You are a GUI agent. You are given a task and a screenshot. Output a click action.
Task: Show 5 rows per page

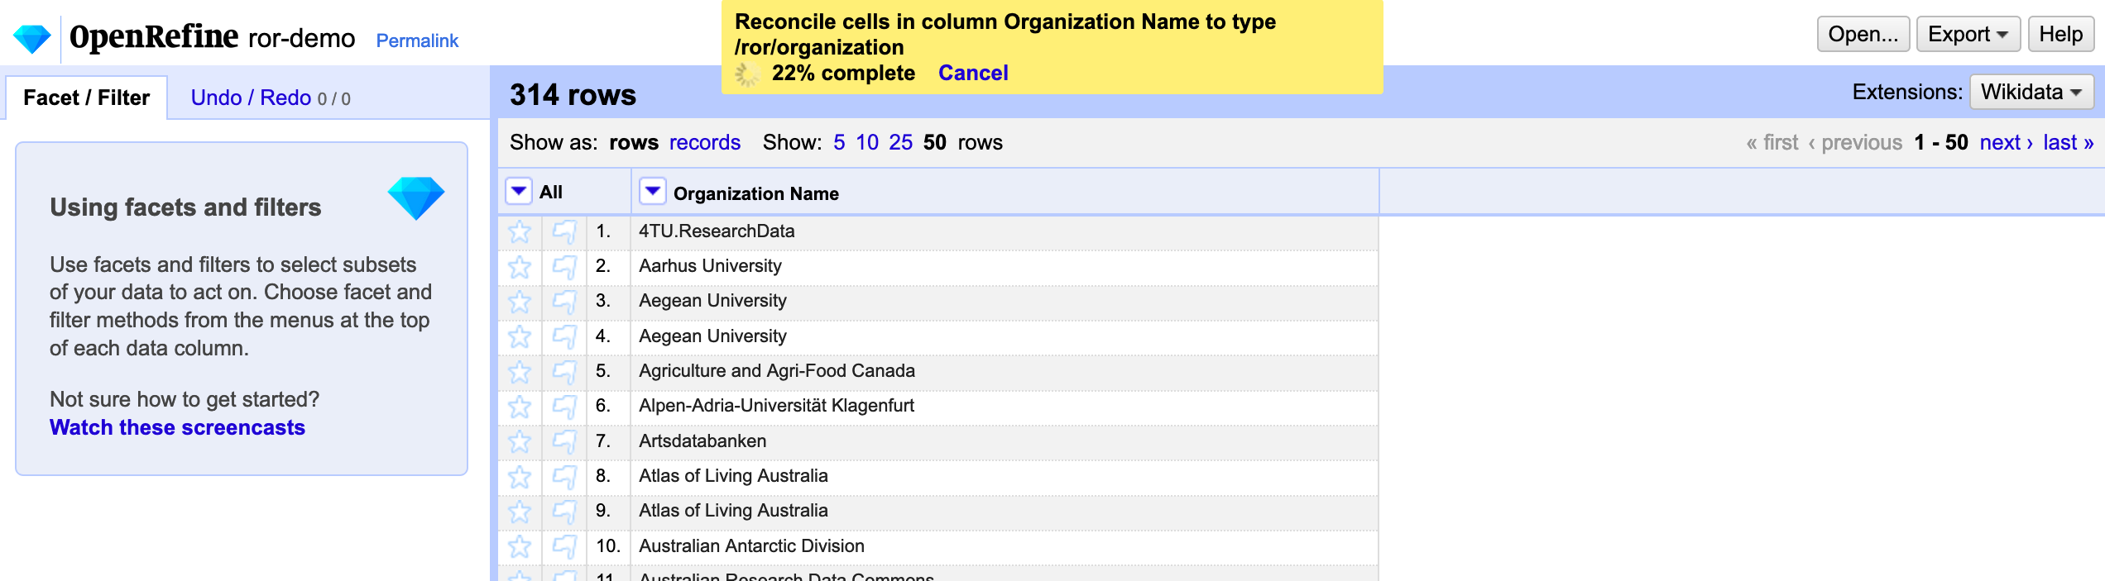coord(839,142)
